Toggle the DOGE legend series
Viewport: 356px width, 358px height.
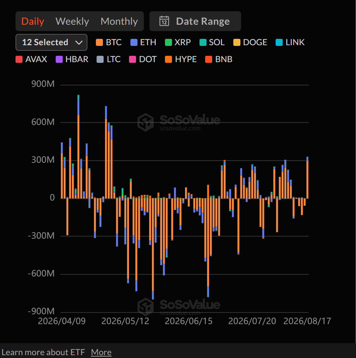(x=250, y=42)
